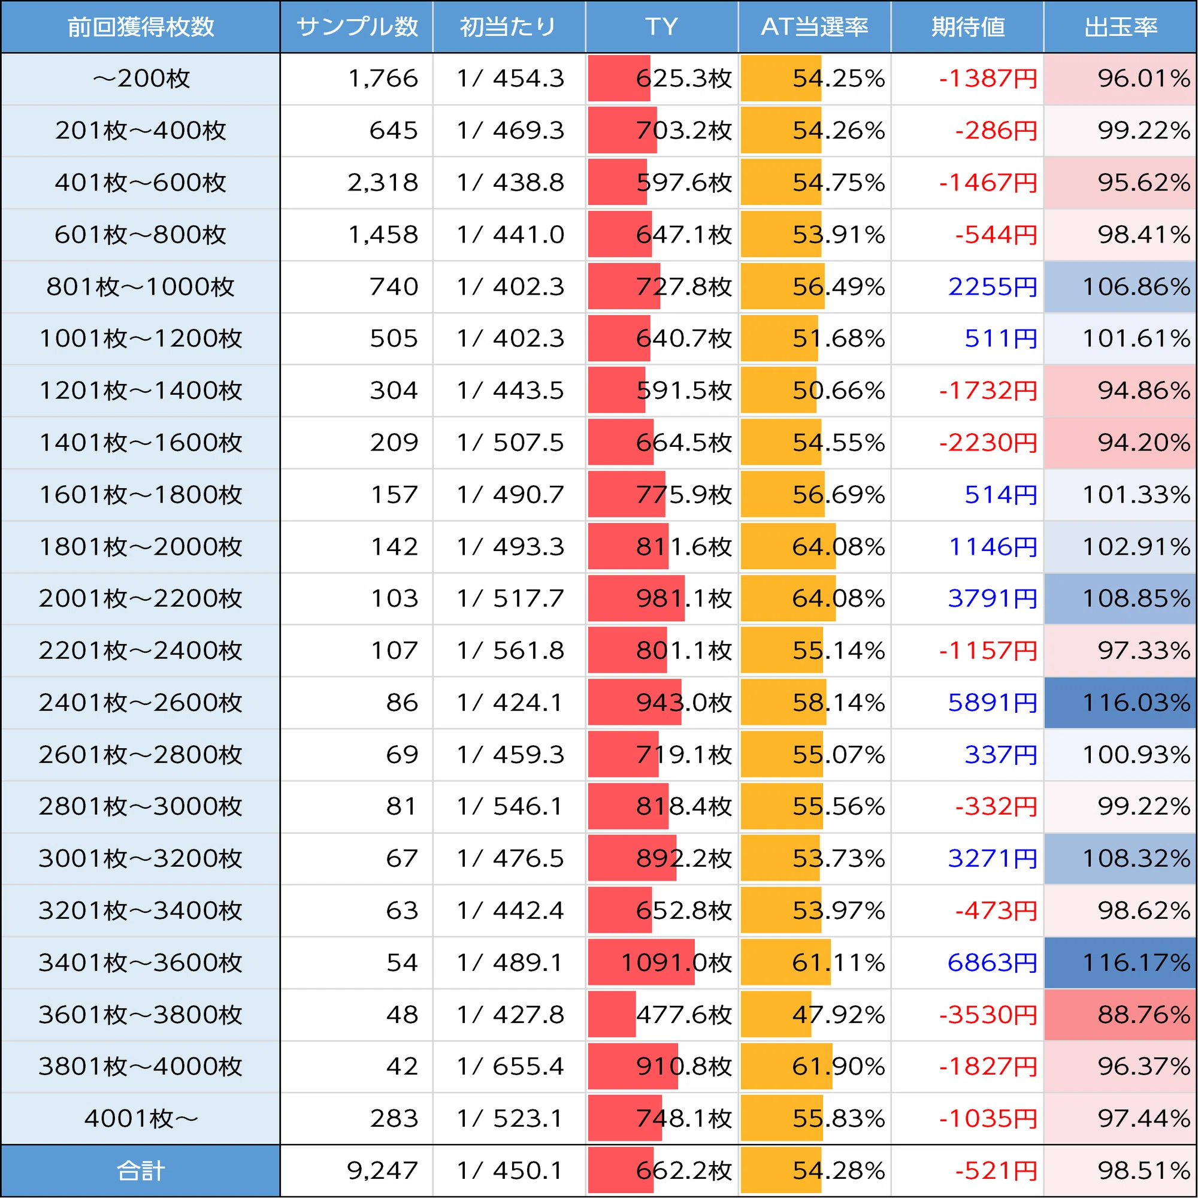The width and height of the screenshot is (1198, 1198).
Task: Click first-hit value 1/ 454.3
Action: coord(510,78)
